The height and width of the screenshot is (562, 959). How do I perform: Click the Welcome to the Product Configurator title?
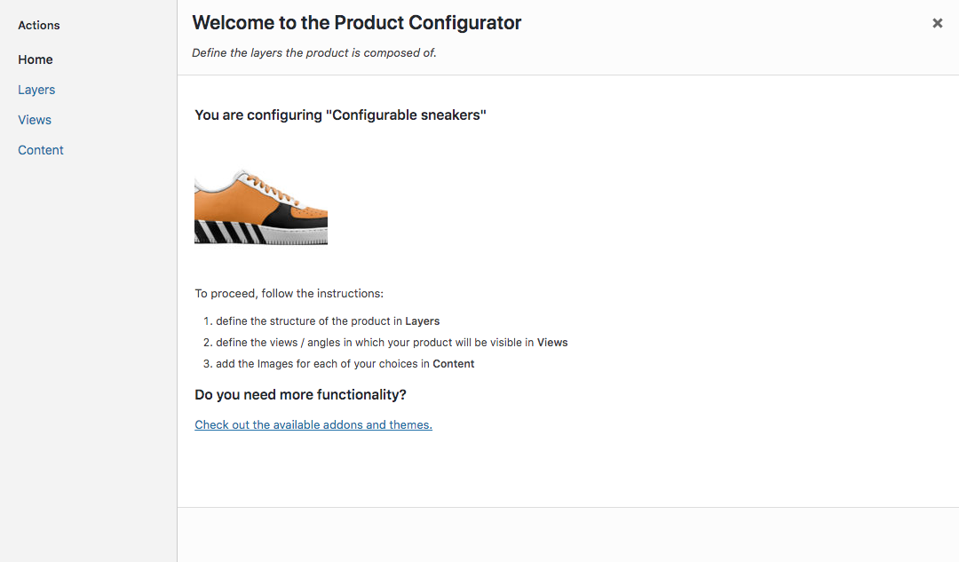coord(357,22)
